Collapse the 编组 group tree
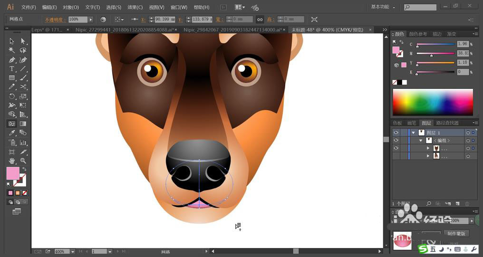The height and width of the screenshot is (257, 483). coord(421,141)
